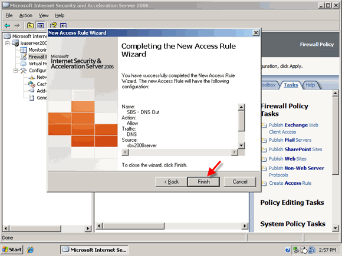
Task: Click summary box scroll up arrow
Action: [241, 107]
